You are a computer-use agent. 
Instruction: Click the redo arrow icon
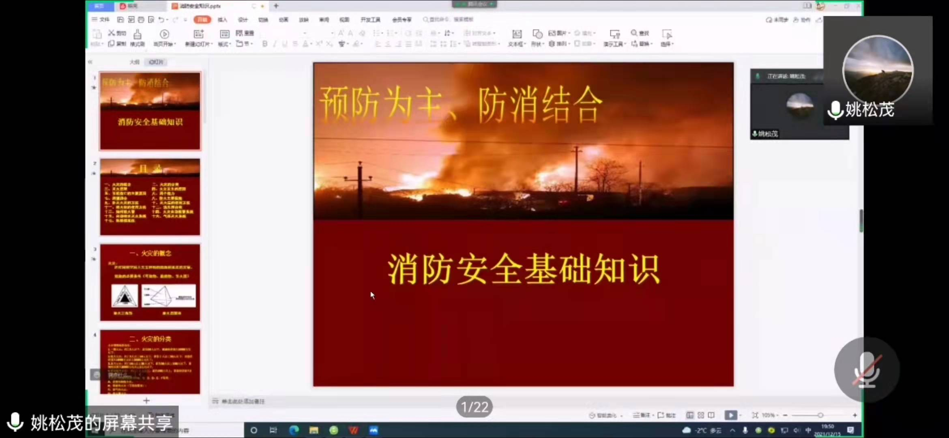[176, 19]
